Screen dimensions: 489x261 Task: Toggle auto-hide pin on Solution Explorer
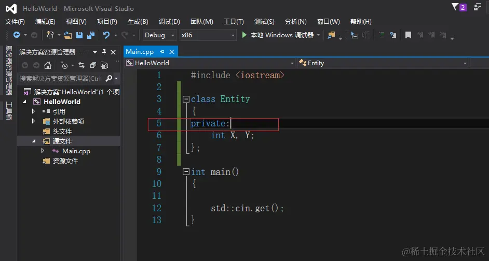coord(104,52)
